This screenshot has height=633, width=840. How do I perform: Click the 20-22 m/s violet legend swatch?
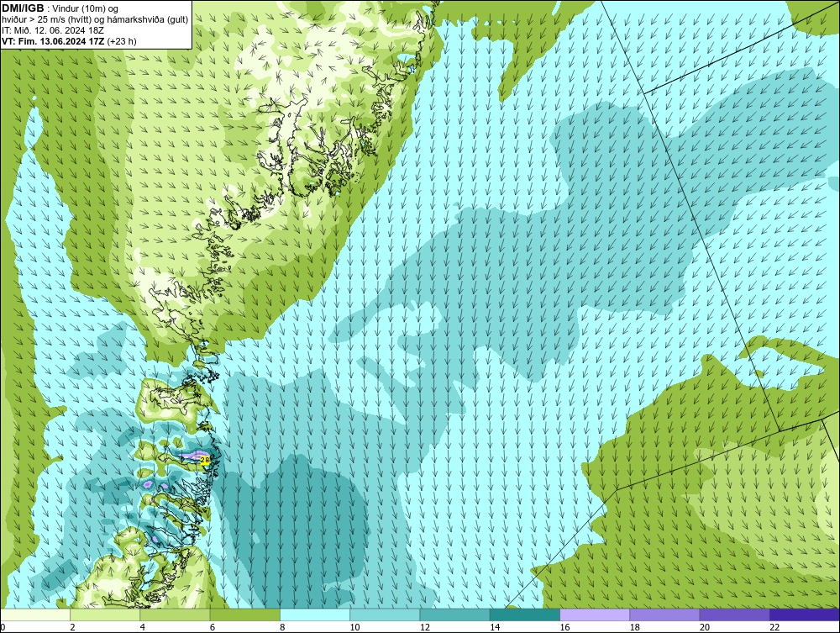coord(734,615)
